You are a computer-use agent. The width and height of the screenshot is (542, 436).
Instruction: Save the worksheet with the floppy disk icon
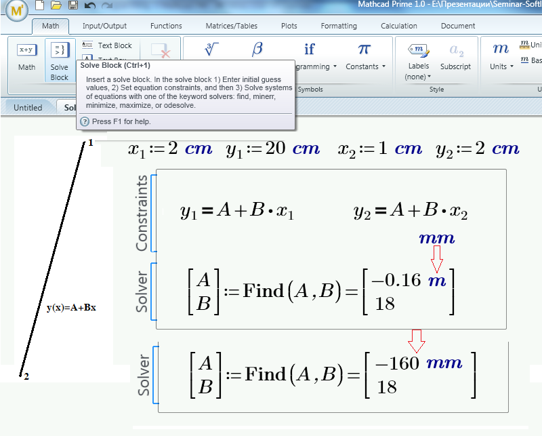(x=73, y=5)
